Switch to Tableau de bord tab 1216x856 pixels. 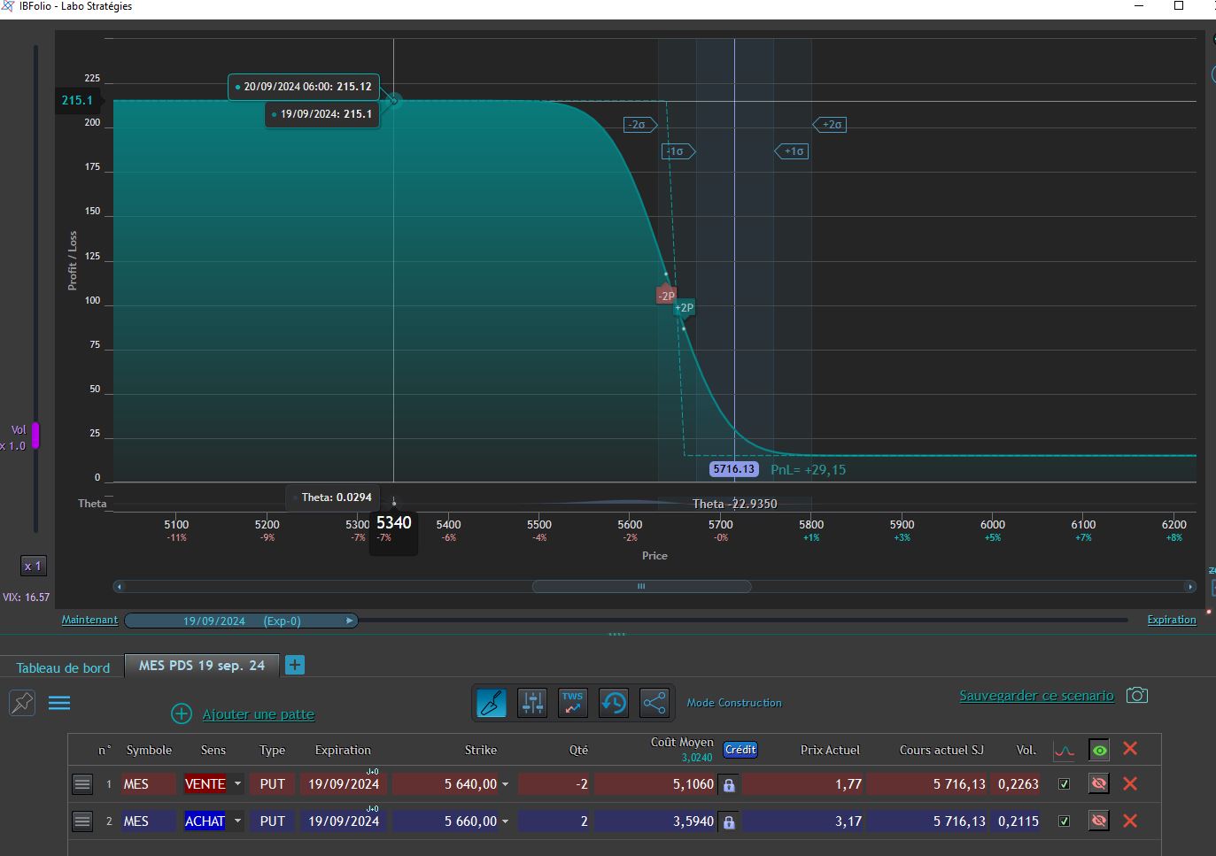63,667
